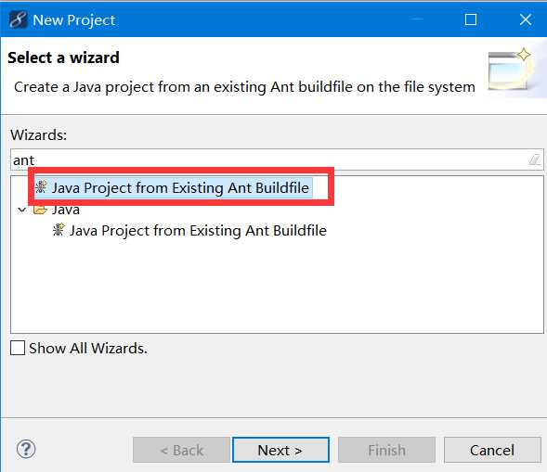The image size is (547, 472).
Task: Click the ant icon of highlighted wizard entry
Action: tap(41, 187)
